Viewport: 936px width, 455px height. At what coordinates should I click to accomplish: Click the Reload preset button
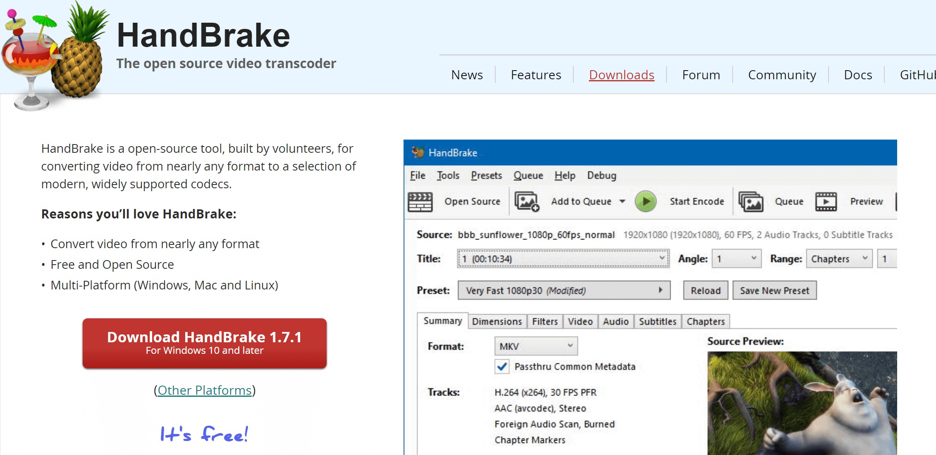(705, 290)
